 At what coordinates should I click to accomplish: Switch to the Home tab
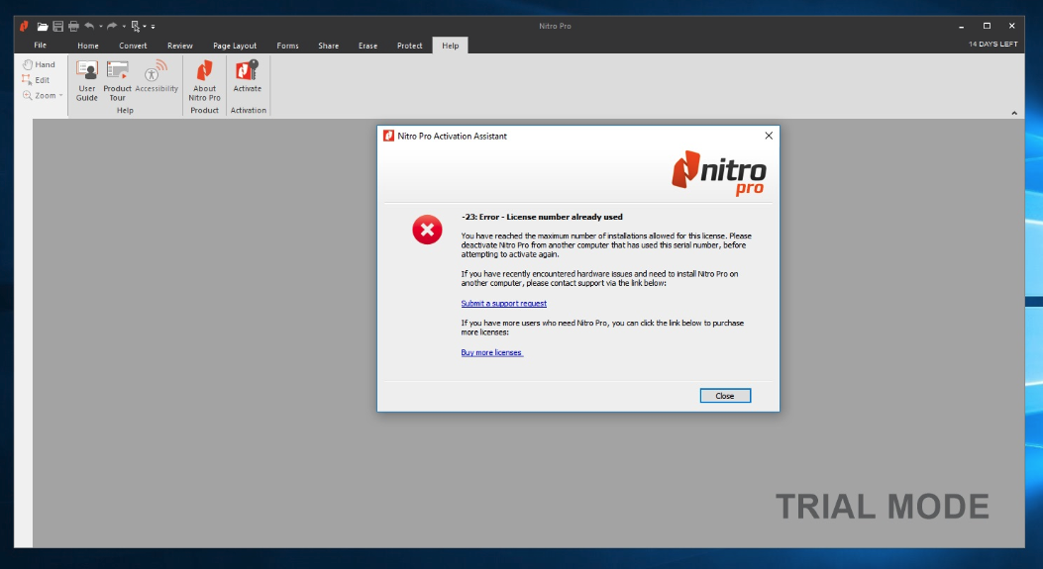click(x=88, y=46)
